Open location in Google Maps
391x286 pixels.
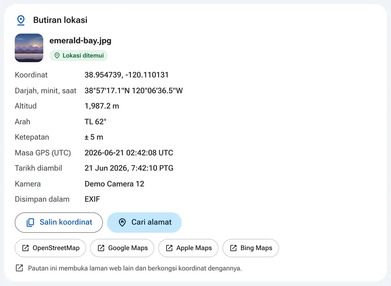pyautogui.click(x=122, y=248)
